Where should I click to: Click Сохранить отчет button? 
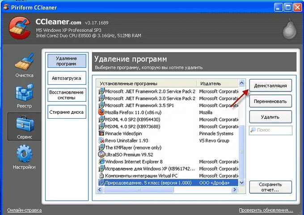[270, 187]
